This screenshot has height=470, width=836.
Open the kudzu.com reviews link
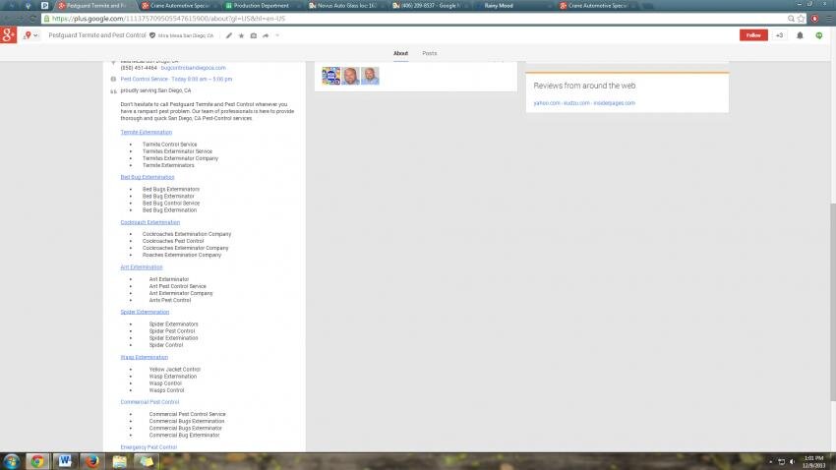577,103
